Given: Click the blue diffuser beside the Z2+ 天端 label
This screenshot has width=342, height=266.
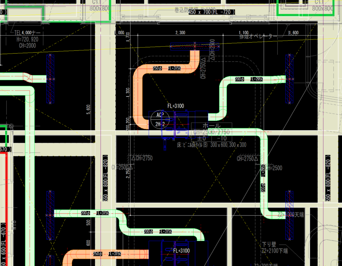Looking at the screenshot, I should pyautogui.click(x=289, y=215).
